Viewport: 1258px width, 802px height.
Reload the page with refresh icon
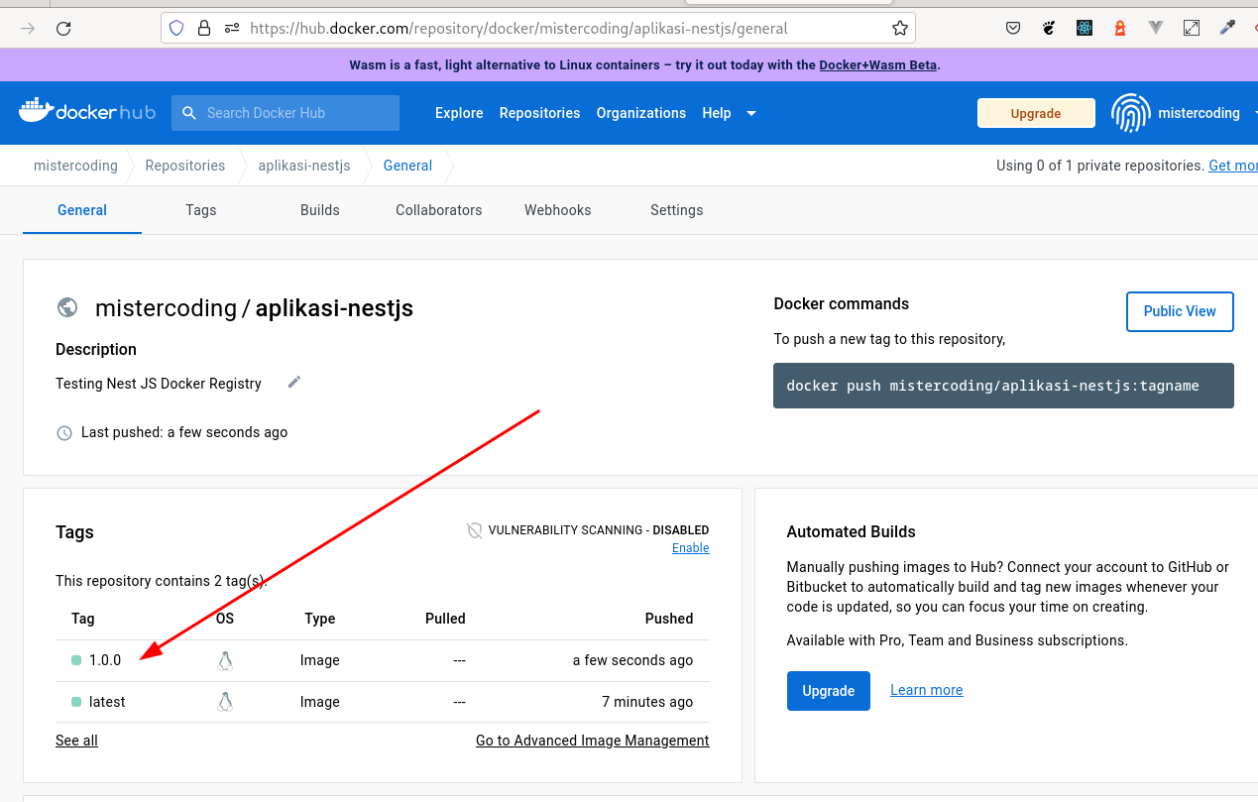click(63, 29)
